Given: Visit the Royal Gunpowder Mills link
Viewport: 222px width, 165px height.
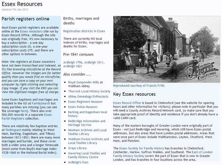Looking at the screenshot, I should (83, 82).
